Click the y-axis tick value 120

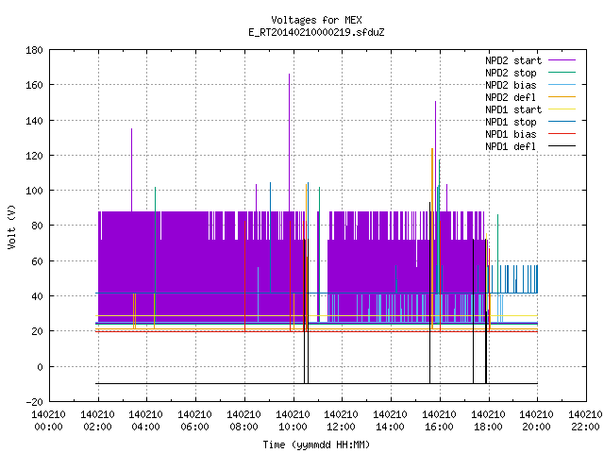(34, 156)
